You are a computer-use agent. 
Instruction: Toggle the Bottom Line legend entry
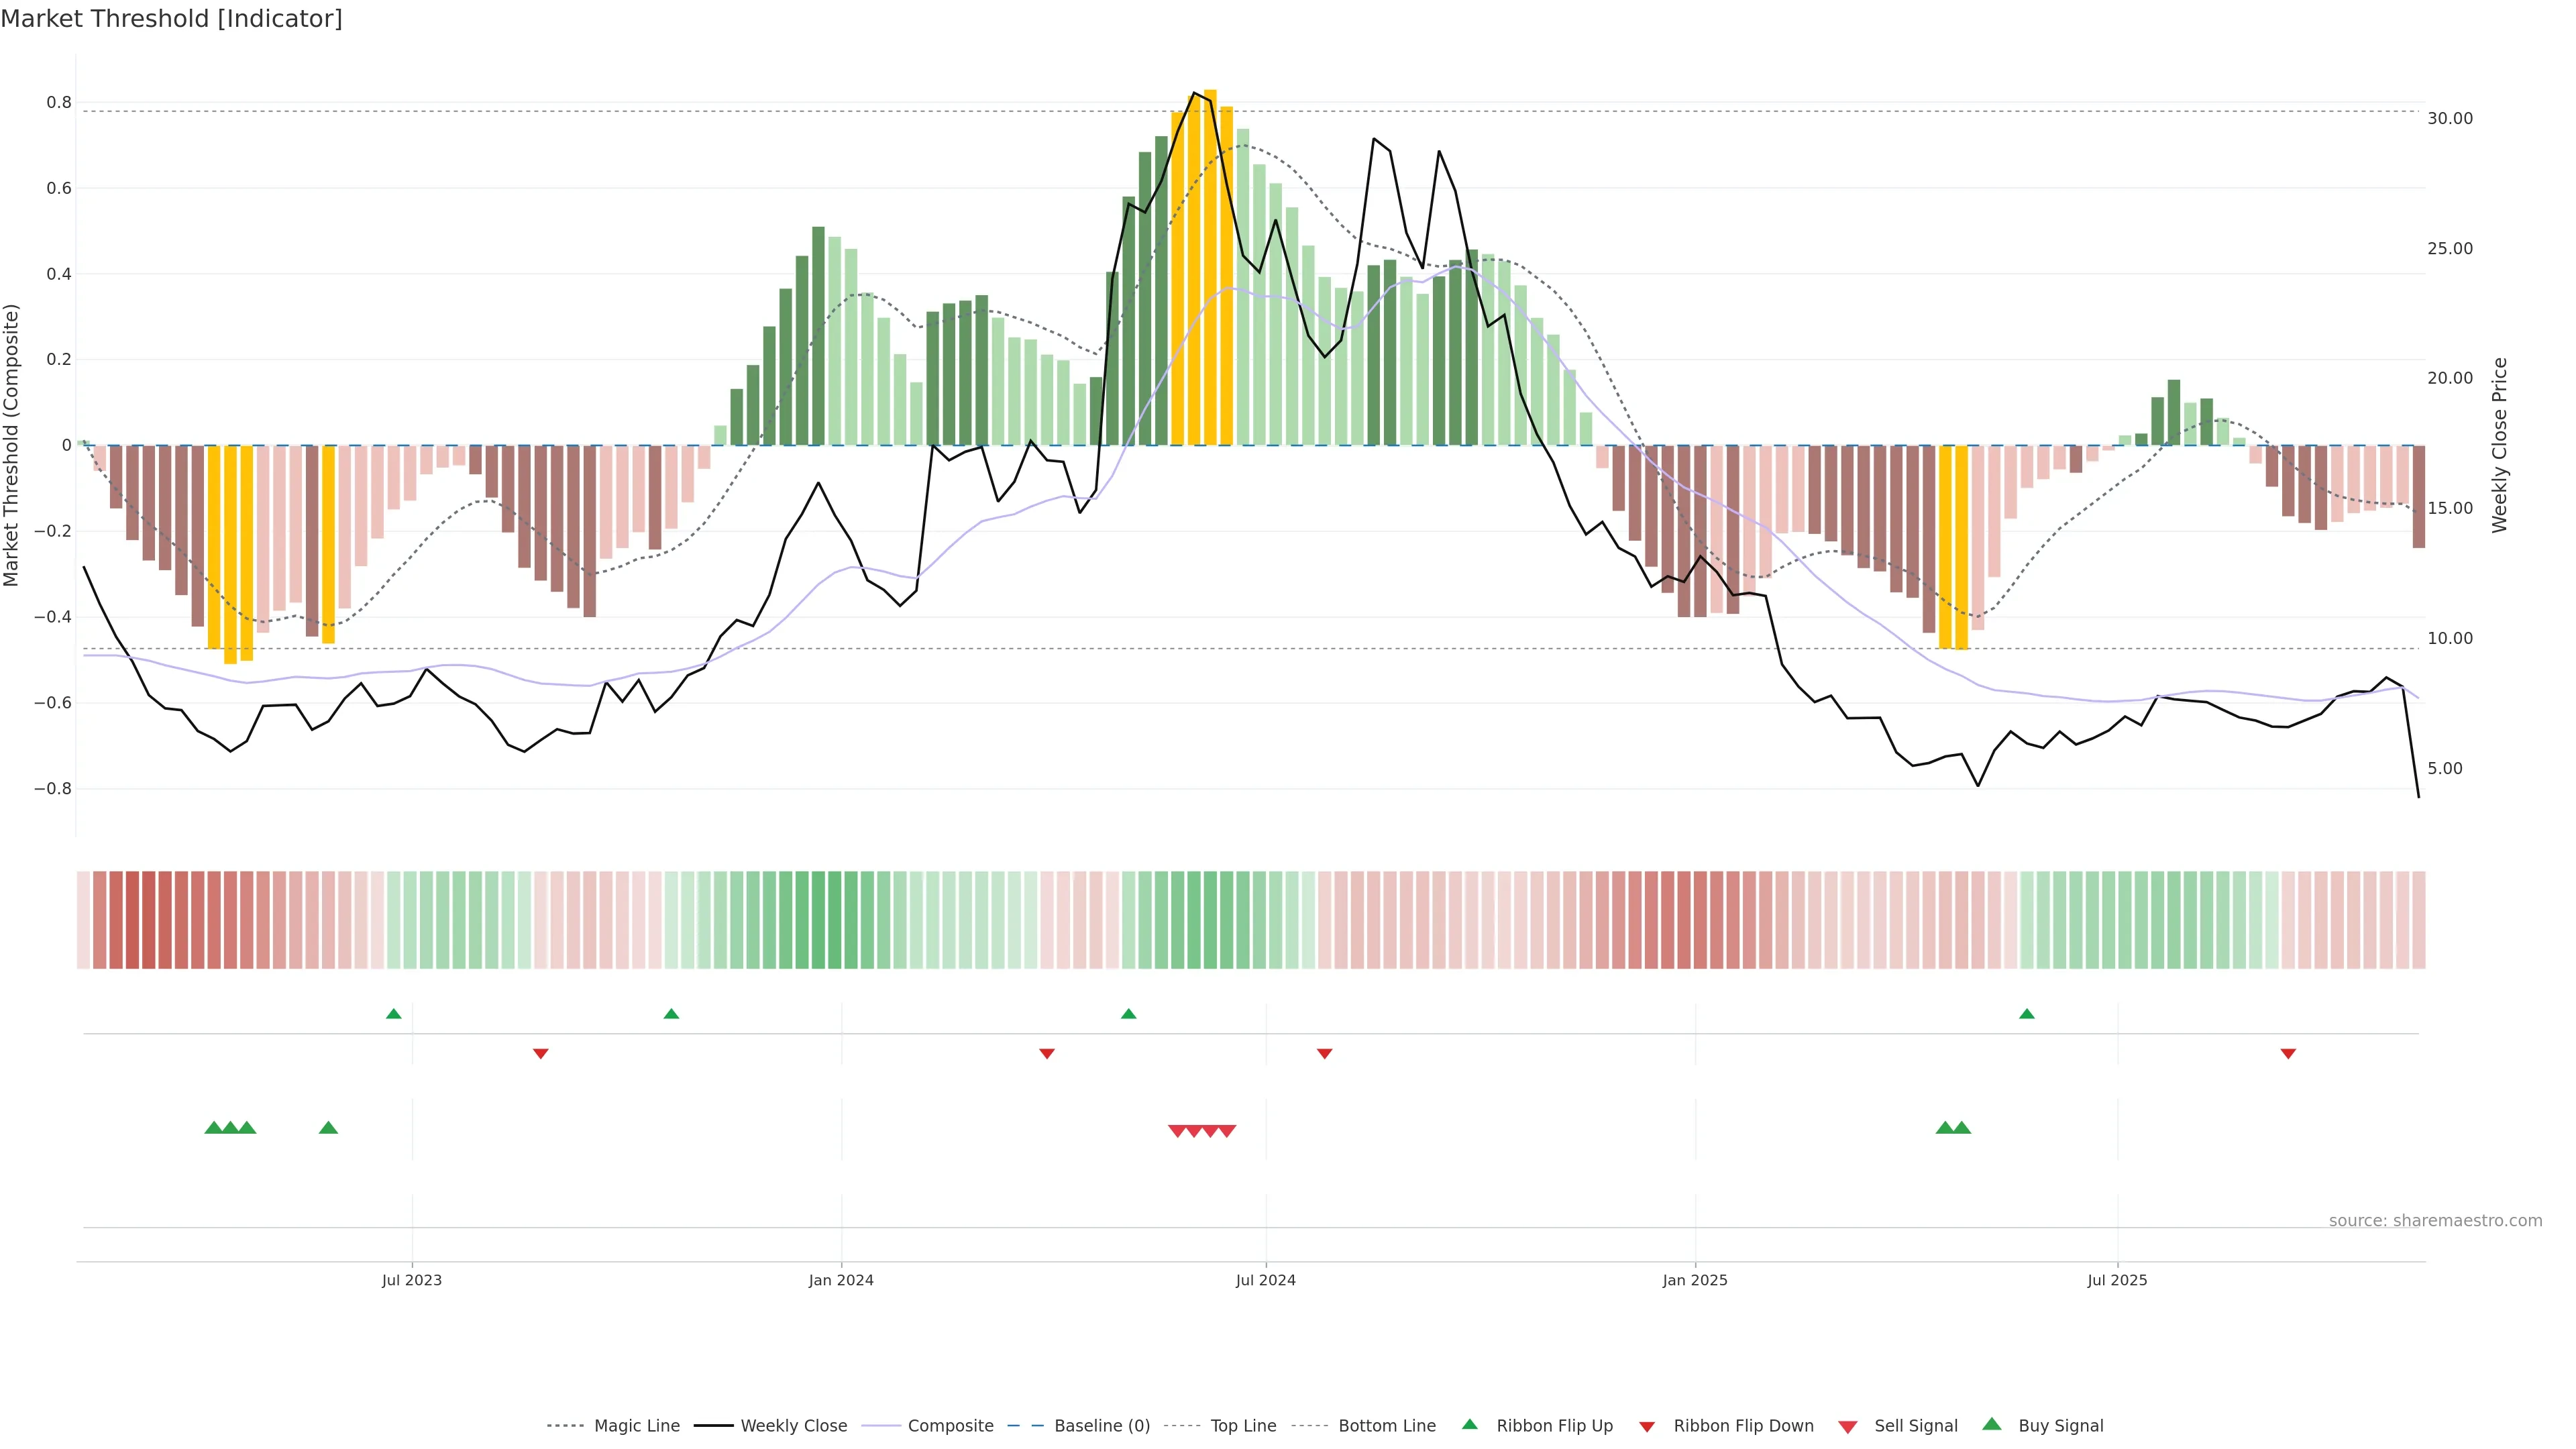tap(1386, 1426)
